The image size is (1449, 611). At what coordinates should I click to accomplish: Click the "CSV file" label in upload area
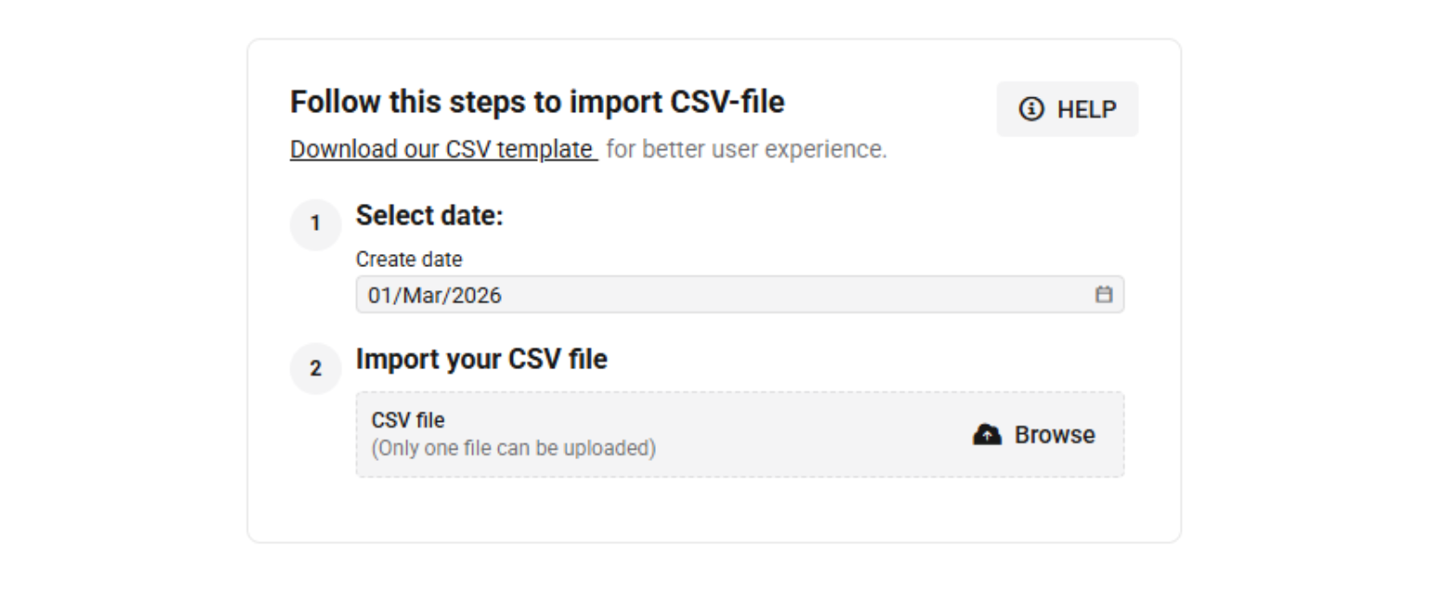coord(408,420)
